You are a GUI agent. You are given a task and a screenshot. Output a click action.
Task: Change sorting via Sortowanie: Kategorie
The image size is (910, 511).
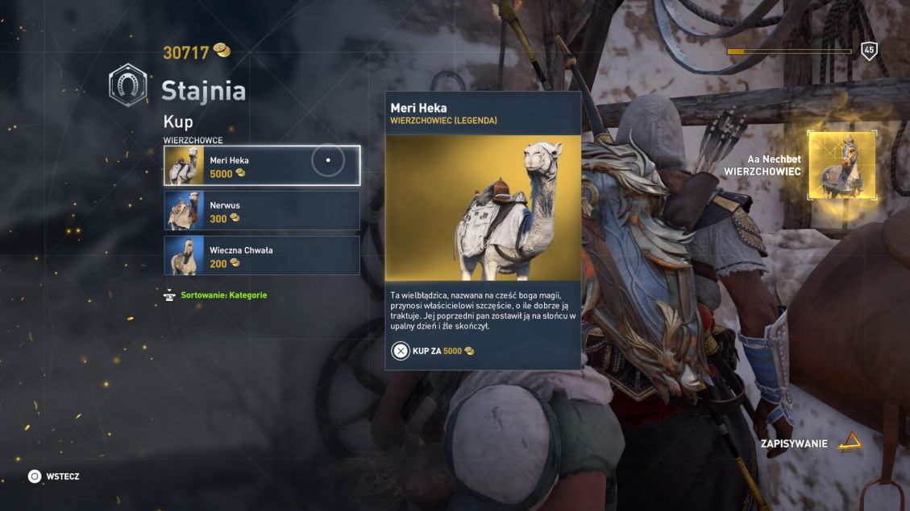pos(223,295)
